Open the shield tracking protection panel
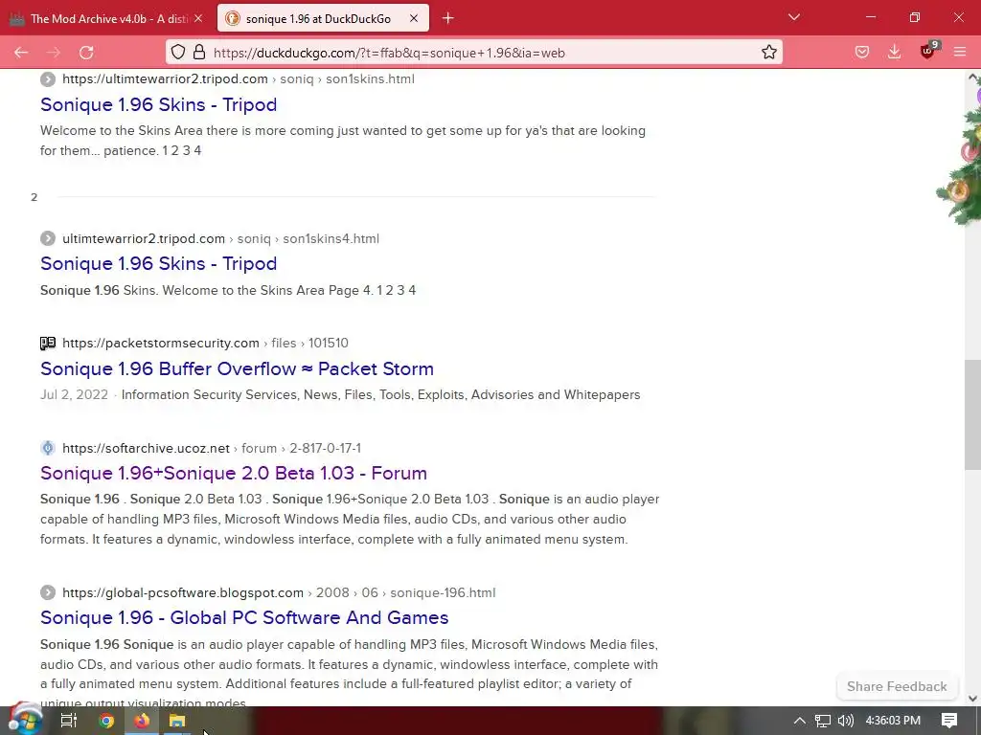Viewport: 981px width, 735px height. tap(178, 52)
